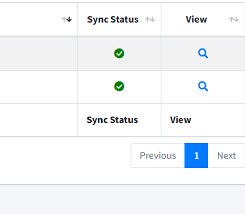Select page 1 in pagination
Screen dimensions: 245x214
click(x=196, y=155)
